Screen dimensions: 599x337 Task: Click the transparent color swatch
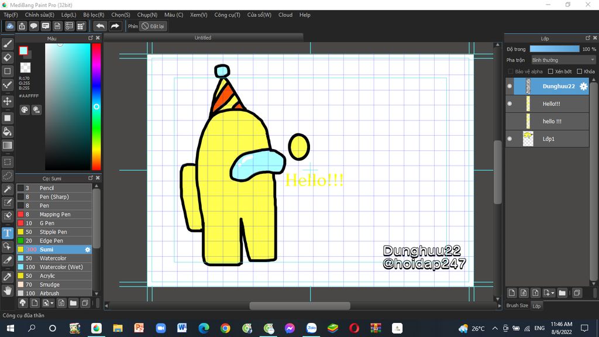[25, 68]
